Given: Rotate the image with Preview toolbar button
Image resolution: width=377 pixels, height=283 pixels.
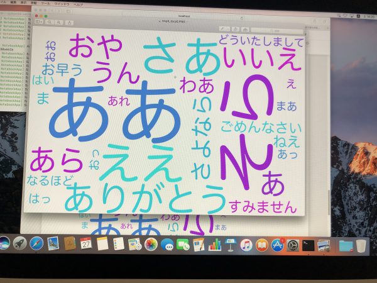Looking at the screenshot, I should click(236, 29).
